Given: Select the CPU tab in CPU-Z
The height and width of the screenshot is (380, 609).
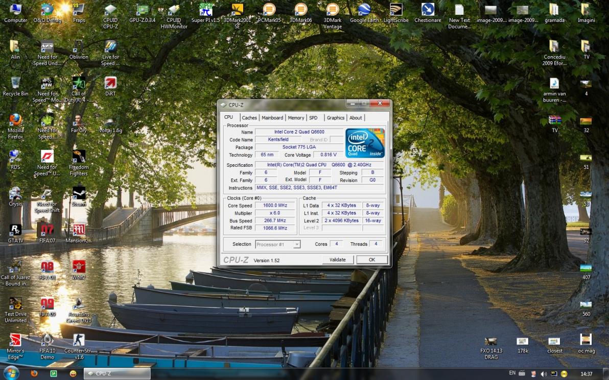Looking at the screenshot, I should click(229, 117).
